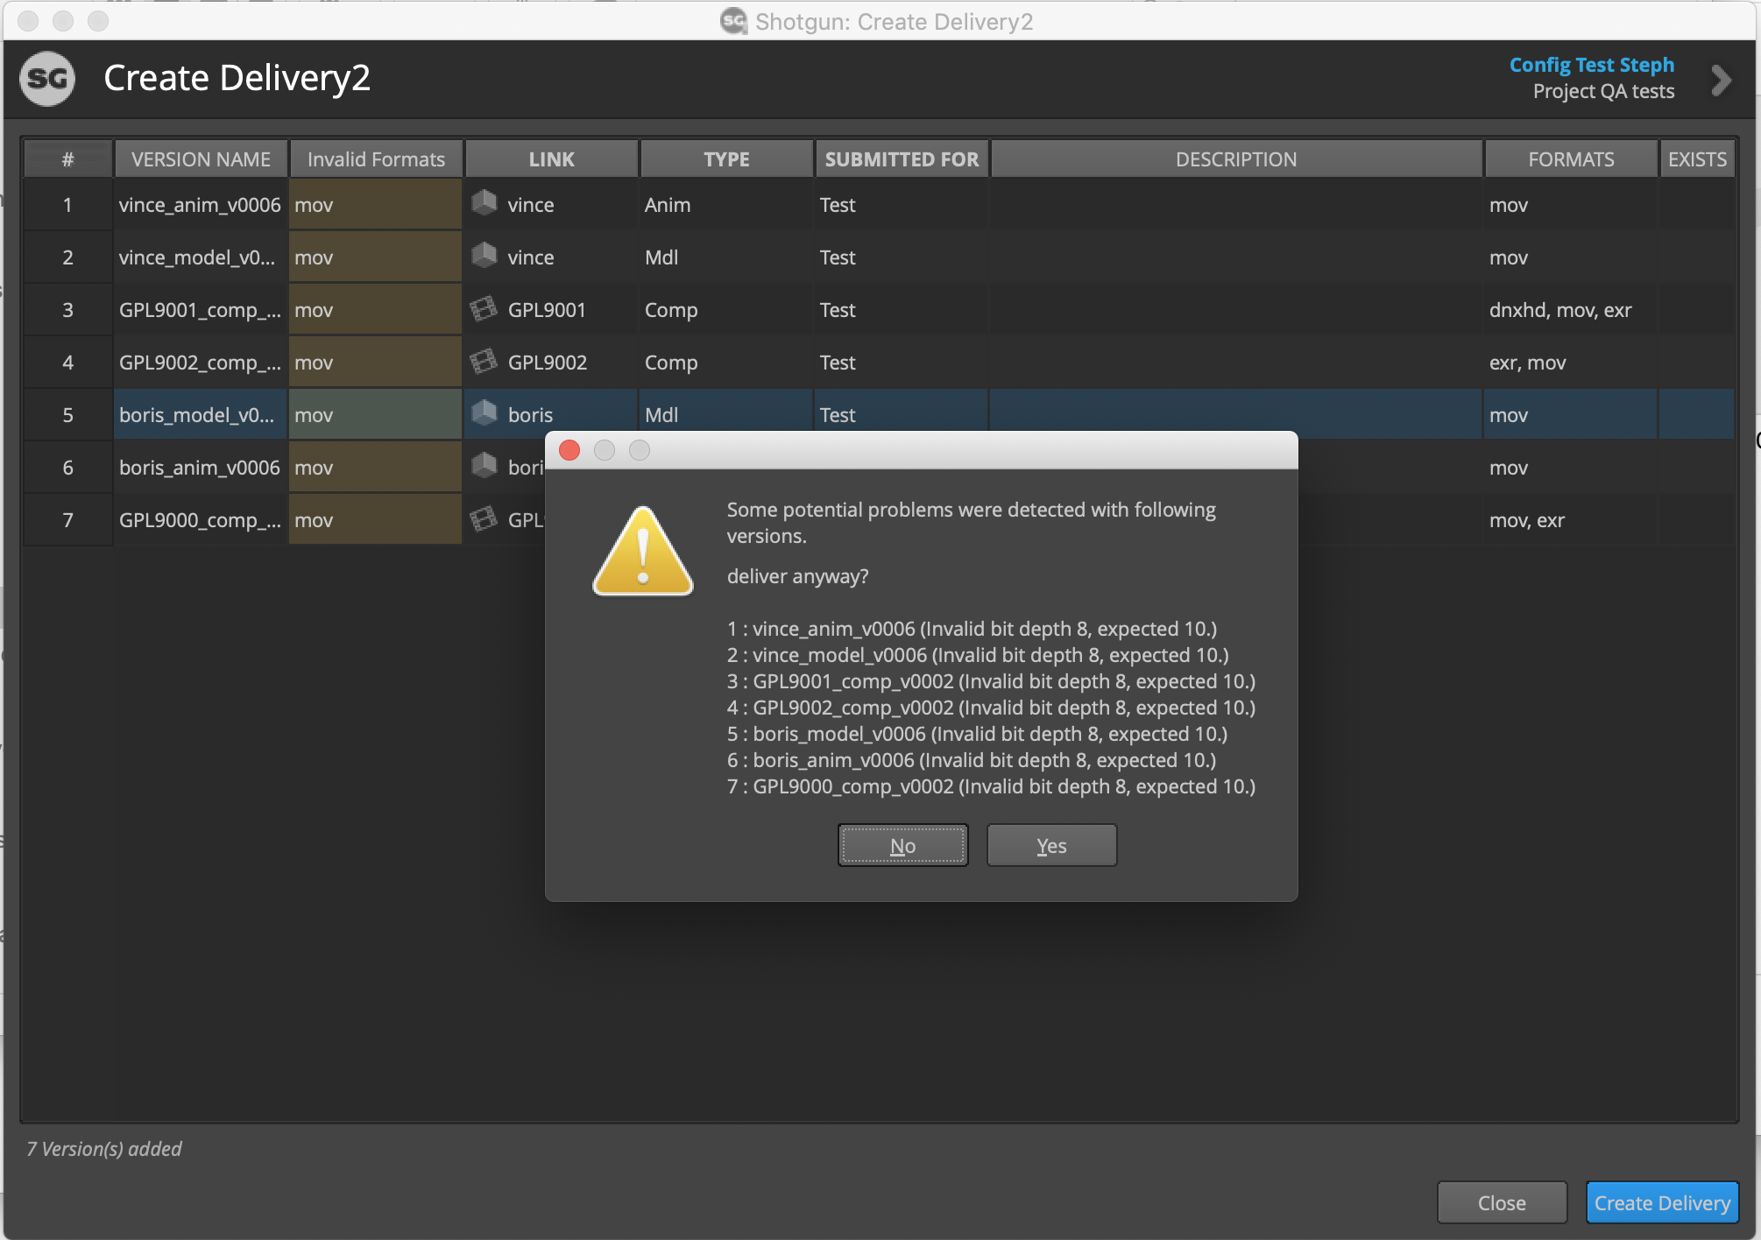
Task: Click the mov invalid format cell in row 1
Action: [x=375, y=205]
